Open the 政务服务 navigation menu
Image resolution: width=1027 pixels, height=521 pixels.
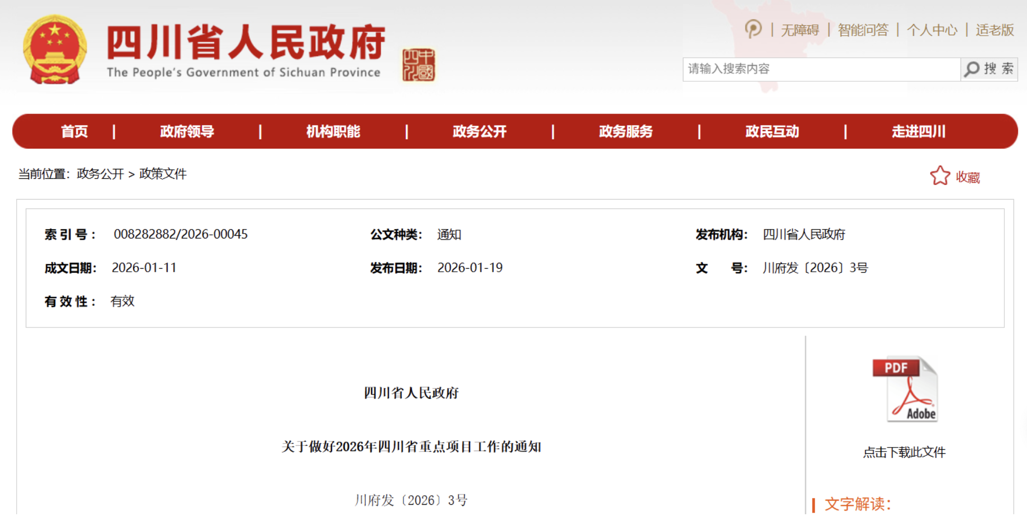point(626,131)
